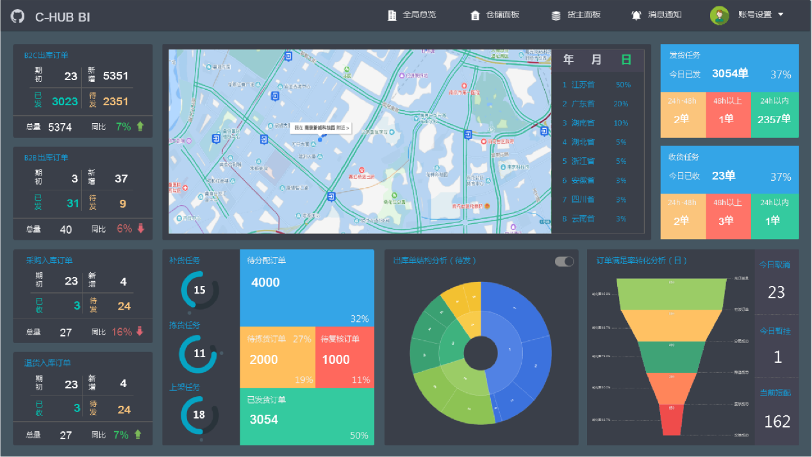Click the GitHub logo icon
Screen dimensions: 812x457
tap(18, 17)
